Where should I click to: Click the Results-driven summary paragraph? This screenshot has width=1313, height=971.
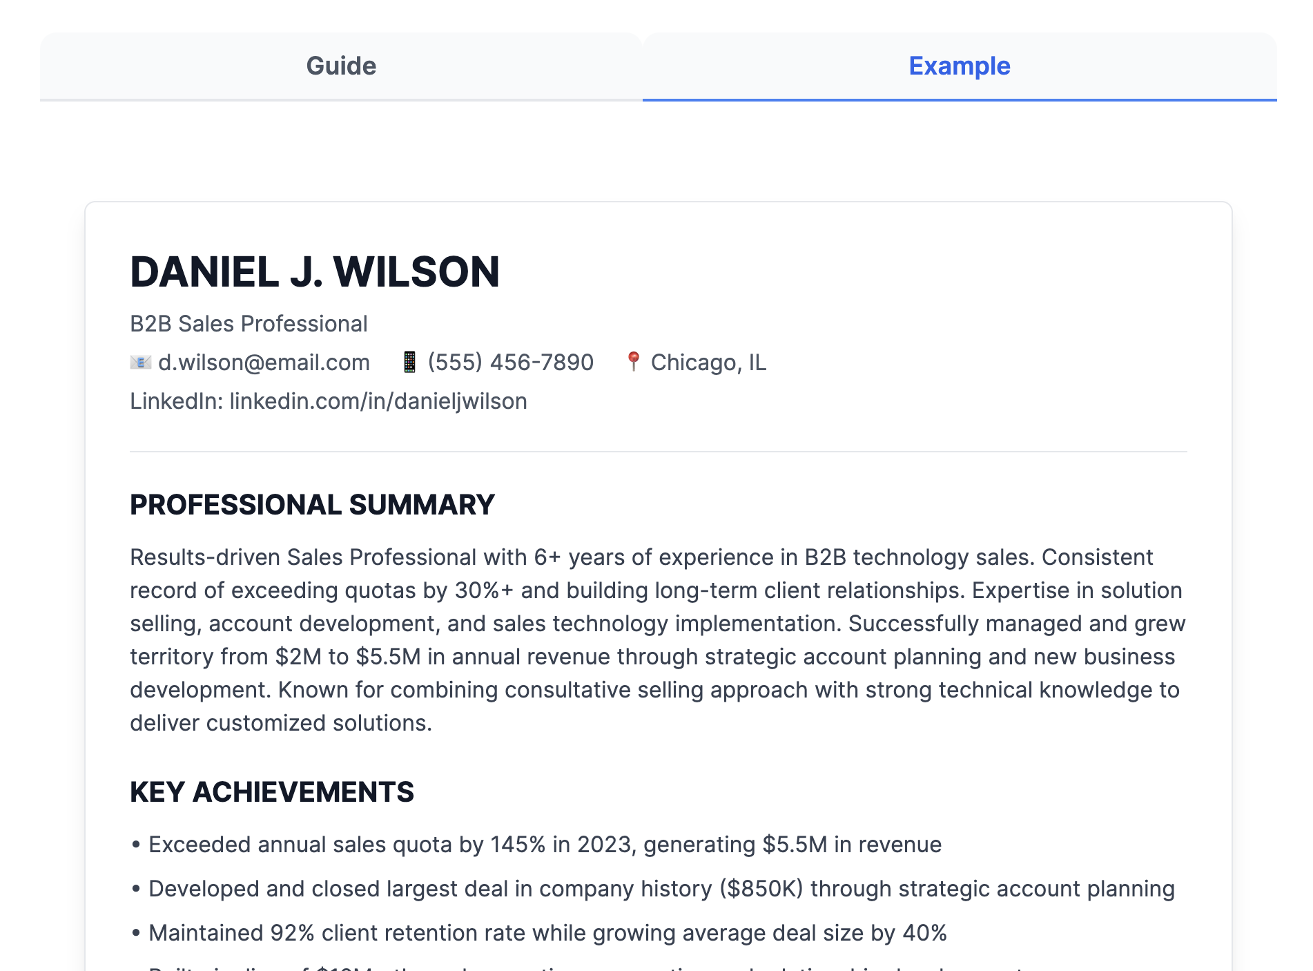pyautogui.click(x=656, y=640)
